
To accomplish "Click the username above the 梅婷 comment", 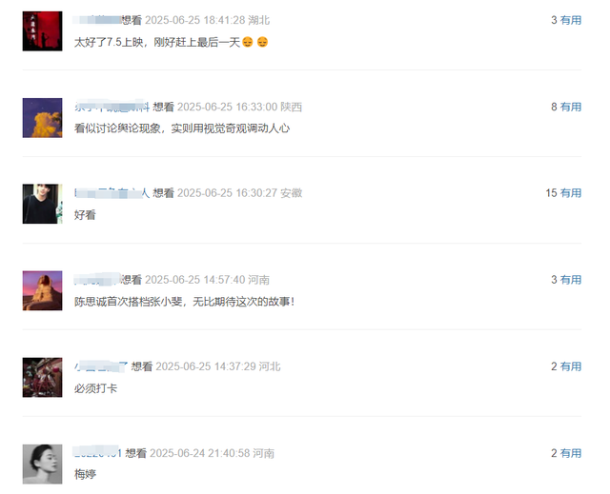I will click(x=98, y=453).
